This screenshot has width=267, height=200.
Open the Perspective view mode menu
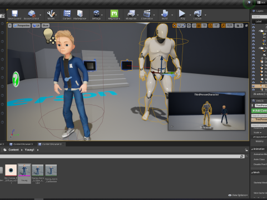click(22, 26)
